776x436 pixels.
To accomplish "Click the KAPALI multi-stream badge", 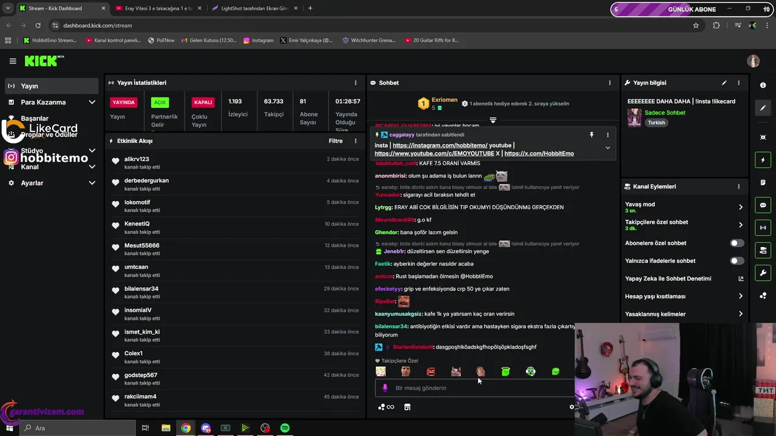I will [203, 102].
